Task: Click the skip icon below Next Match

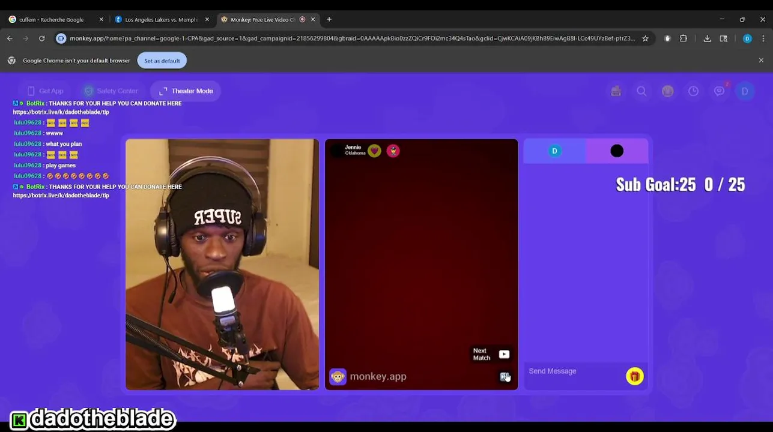Action: (x=505, y=376)
